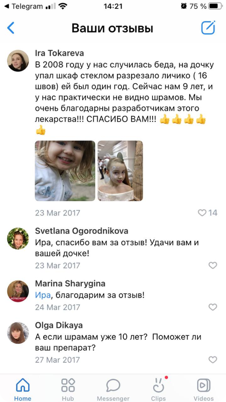This screenshot has height=402, width=226.
Task: Open the compose new review icon
Action: point(208,28)
